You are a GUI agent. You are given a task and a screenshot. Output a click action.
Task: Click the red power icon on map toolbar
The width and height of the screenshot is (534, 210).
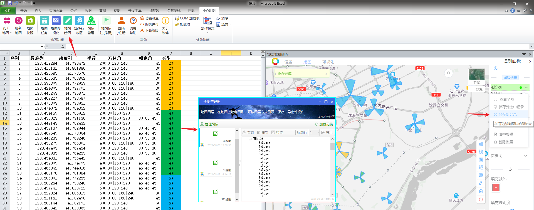click(481, 199)
